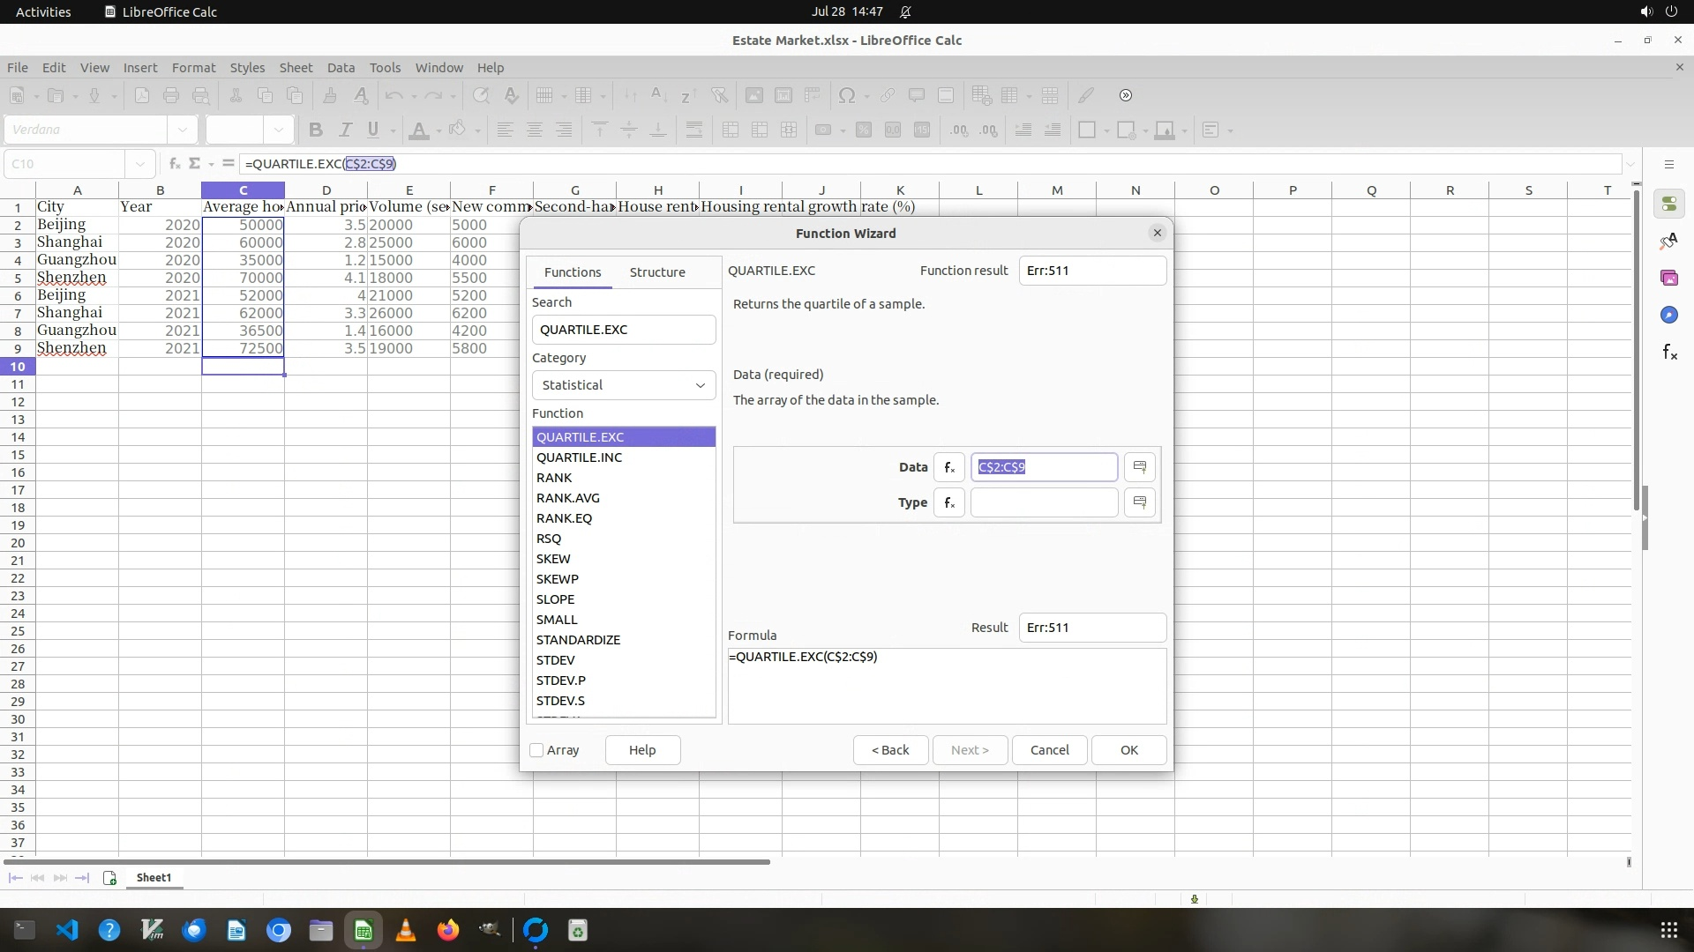Open the Name Box dropdown
Image resolution: width=1694 pixels, height=952 pixels.
[x=139, y=164]
